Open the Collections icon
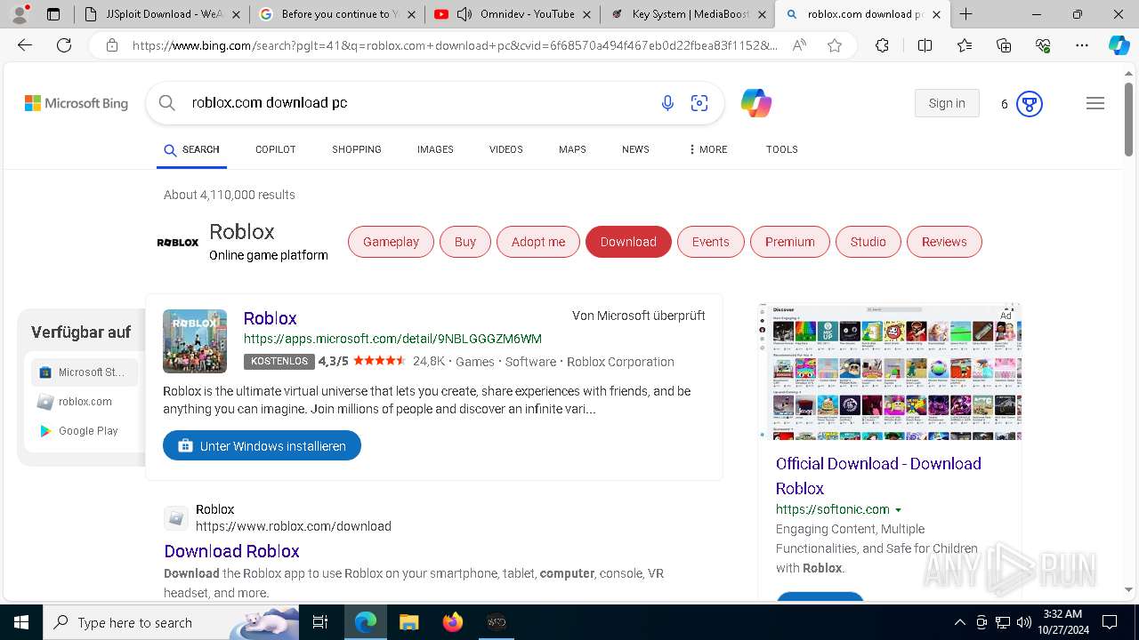Screen dimensions: 1139x640 pyautogui.click(x=1004, y=45)
